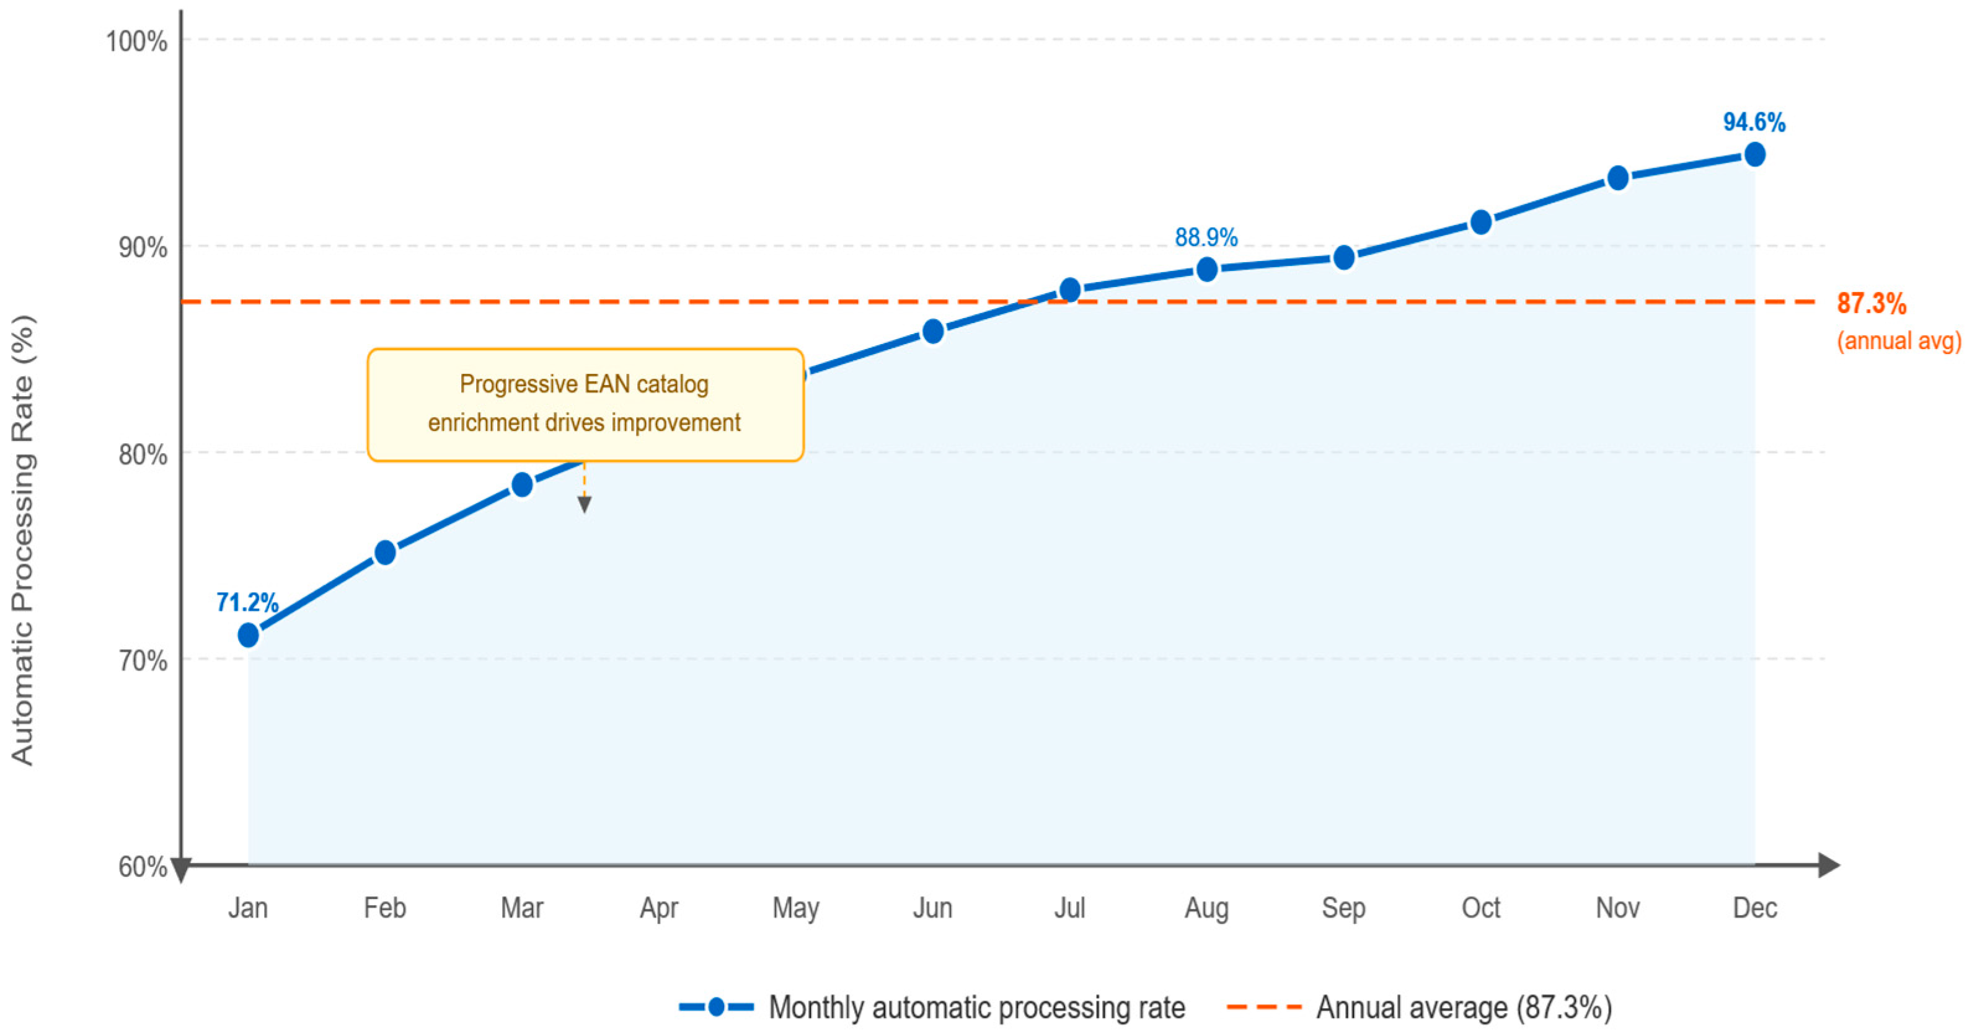Click the September data point marker

(x=1344, y=258)
